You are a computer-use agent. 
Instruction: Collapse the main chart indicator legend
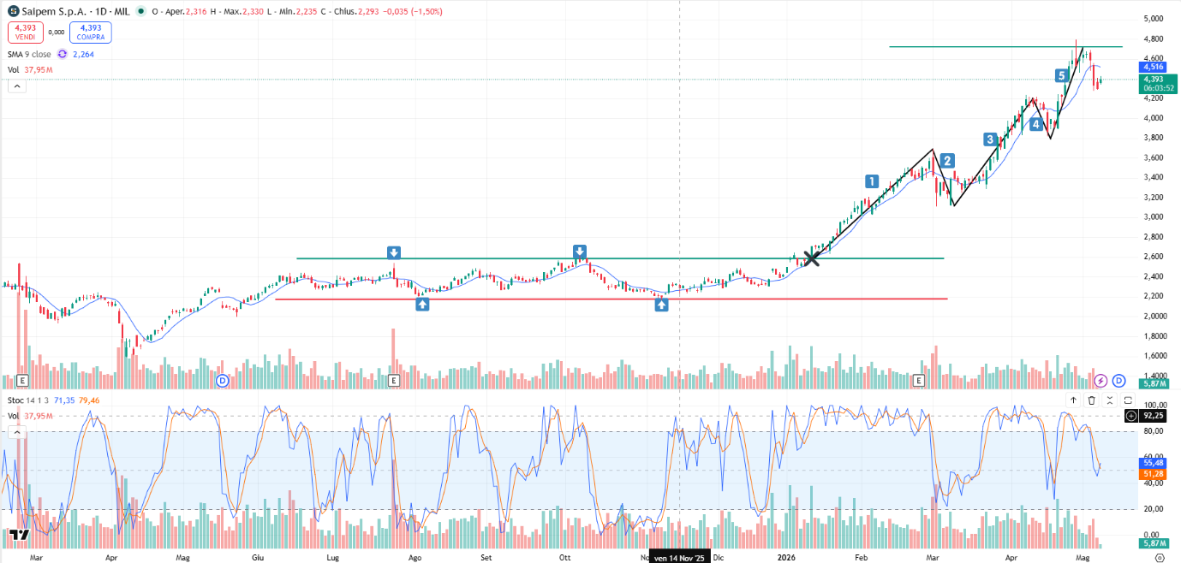pos(17,86)
